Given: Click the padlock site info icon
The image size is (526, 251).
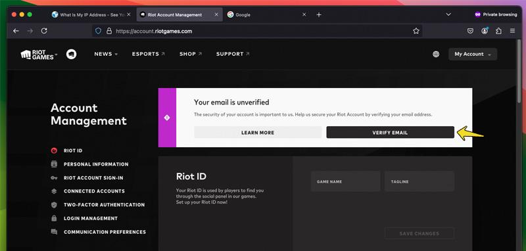Looking at the screenshot, I should click(x=108, y=31).
